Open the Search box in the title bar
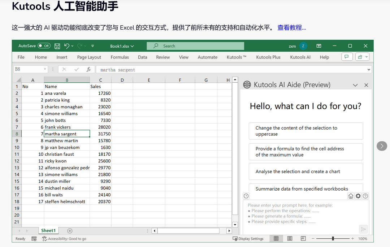 tap(195, 46)
